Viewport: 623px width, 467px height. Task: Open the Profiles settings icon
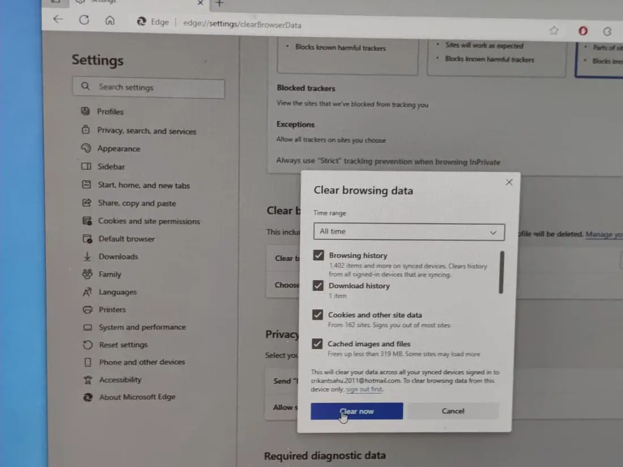tap(87, 112)
